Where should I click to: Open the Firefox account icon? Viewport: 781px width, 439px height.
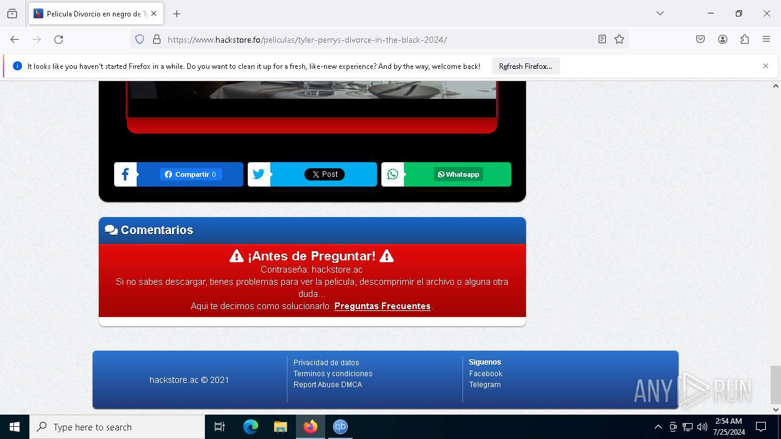click(722, 39)
